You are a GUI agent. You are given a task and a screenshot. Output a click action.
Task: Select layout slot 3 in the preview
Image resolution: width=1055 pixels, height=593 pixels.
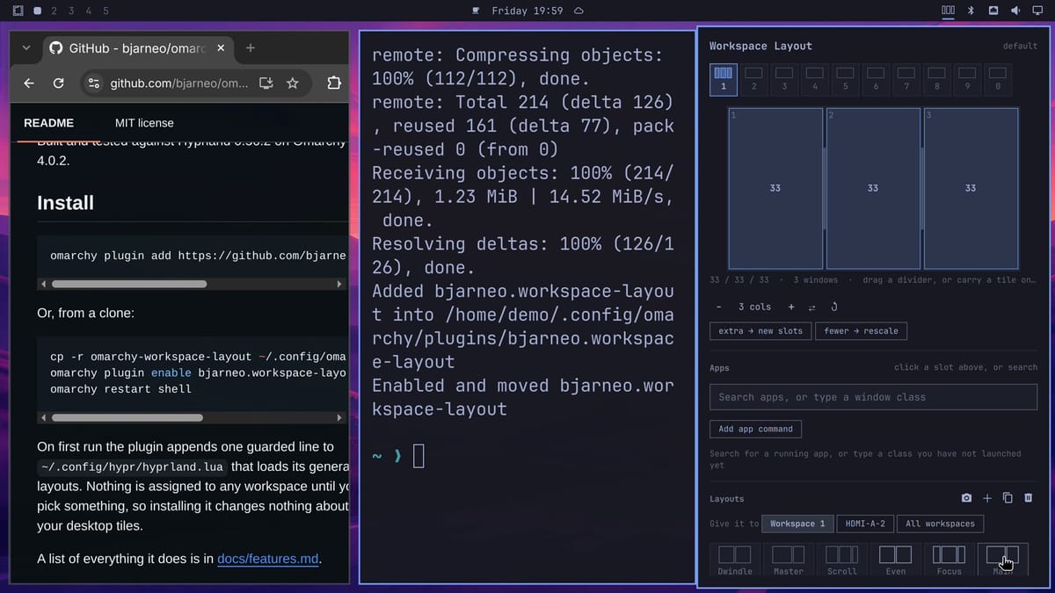point(971,188)
